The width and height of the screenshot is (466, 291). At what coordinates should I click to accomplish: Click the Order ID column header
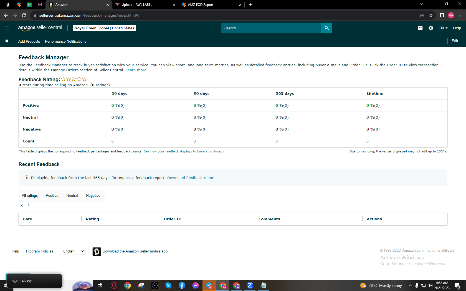point(173,219)
